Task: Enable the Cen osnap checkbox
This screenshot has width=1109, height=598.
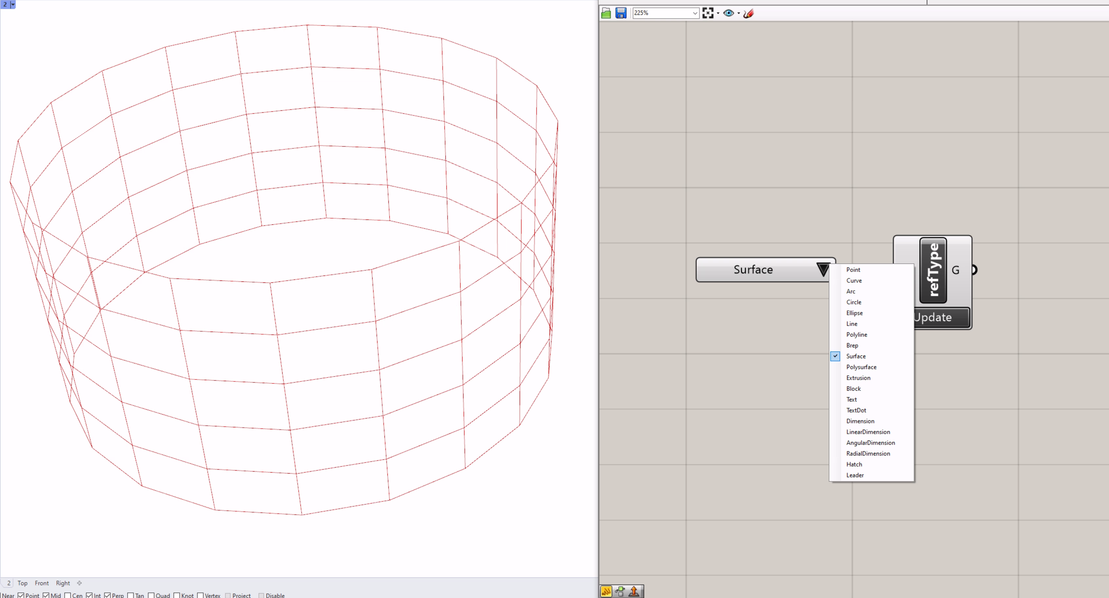Action: pyautogui.click(x=68, y=595)
